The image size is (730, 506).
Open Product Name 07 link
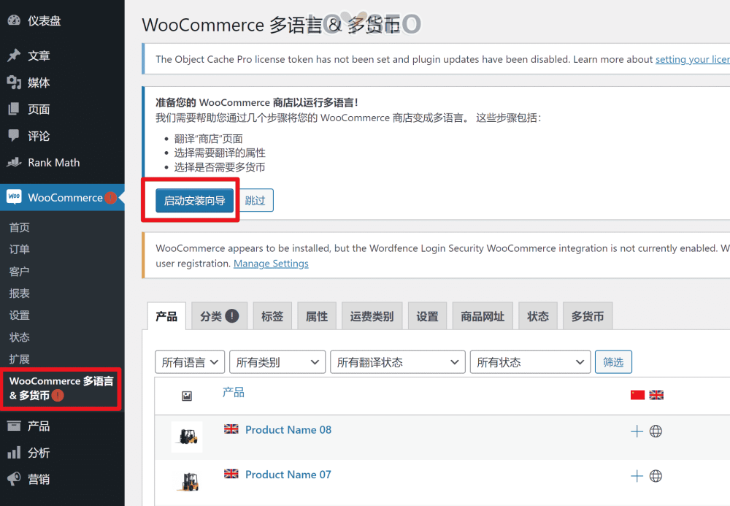(288, 475)
